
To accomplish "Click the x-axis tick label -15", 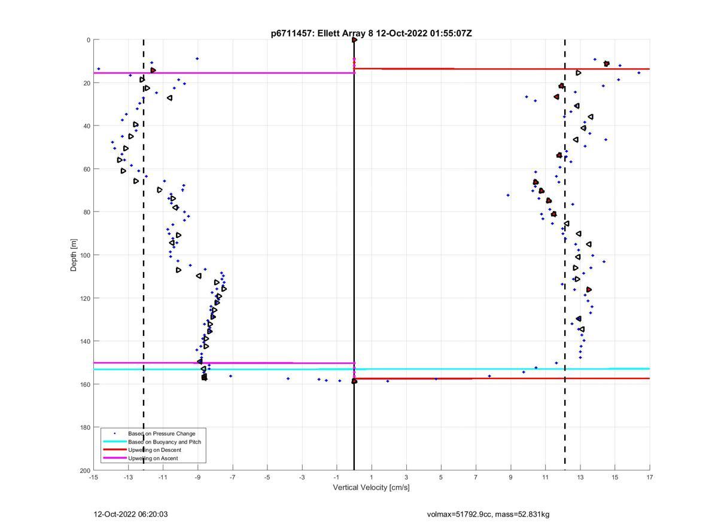I will [x=93, y=477].
